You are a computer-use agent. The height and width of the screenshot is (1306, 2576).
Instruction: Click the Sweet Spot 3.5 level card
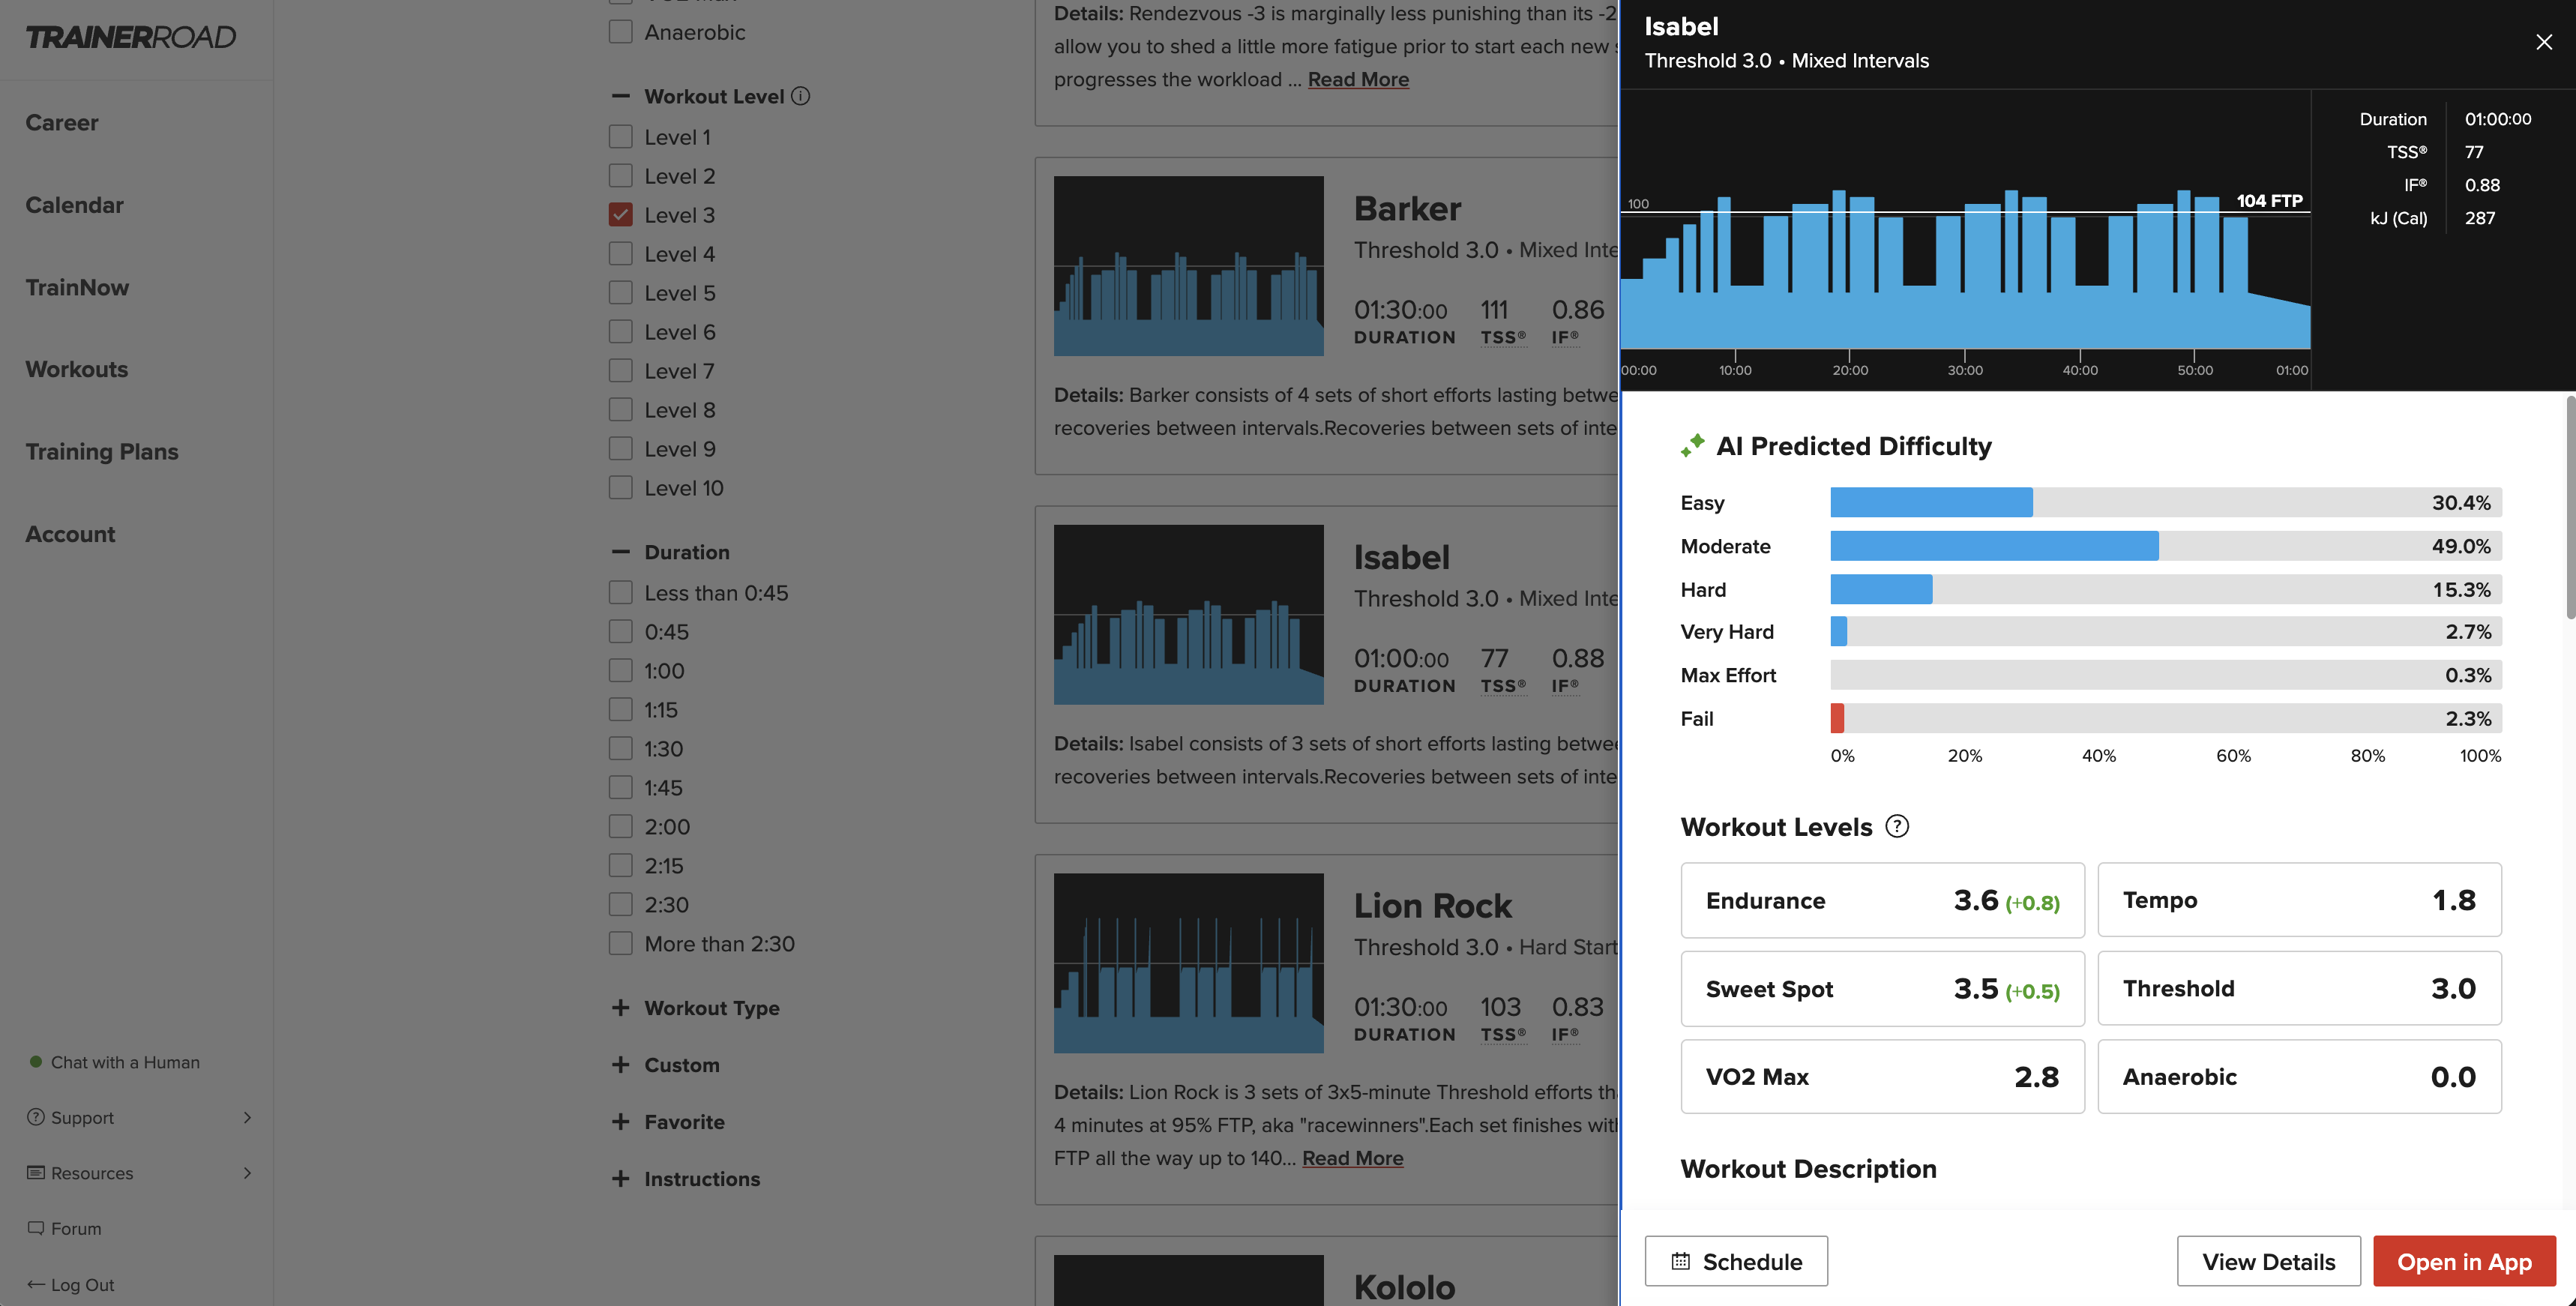coord(1882,988)
